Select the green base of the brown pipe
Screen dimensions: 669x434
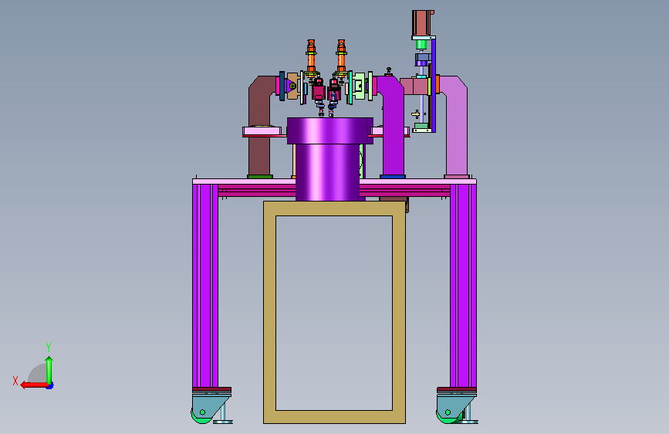coord(260,176)
